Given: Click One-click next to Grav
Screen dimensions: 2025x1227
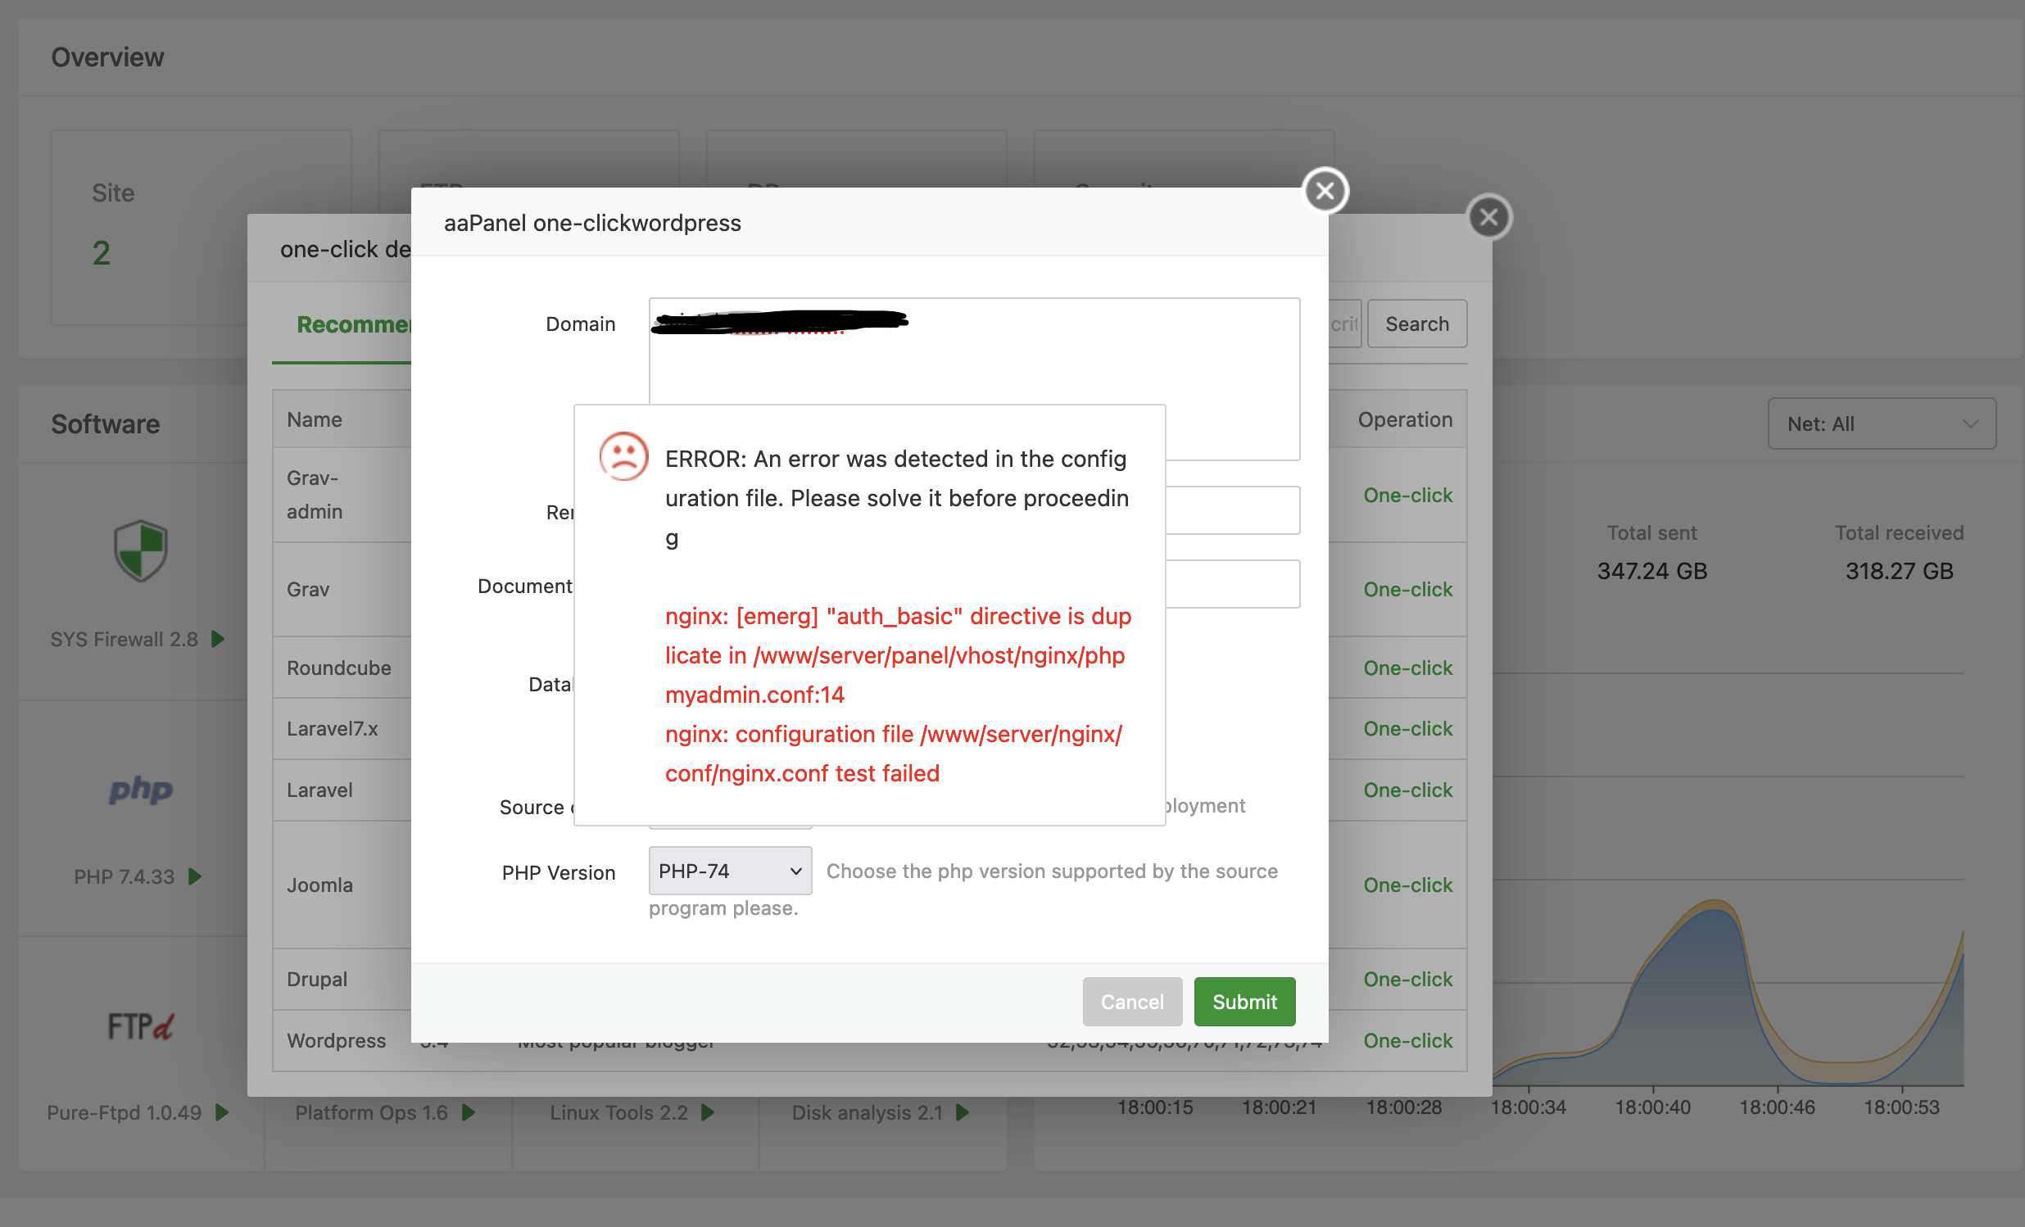Looking at the screenshot, I should tap(1407, 588).
